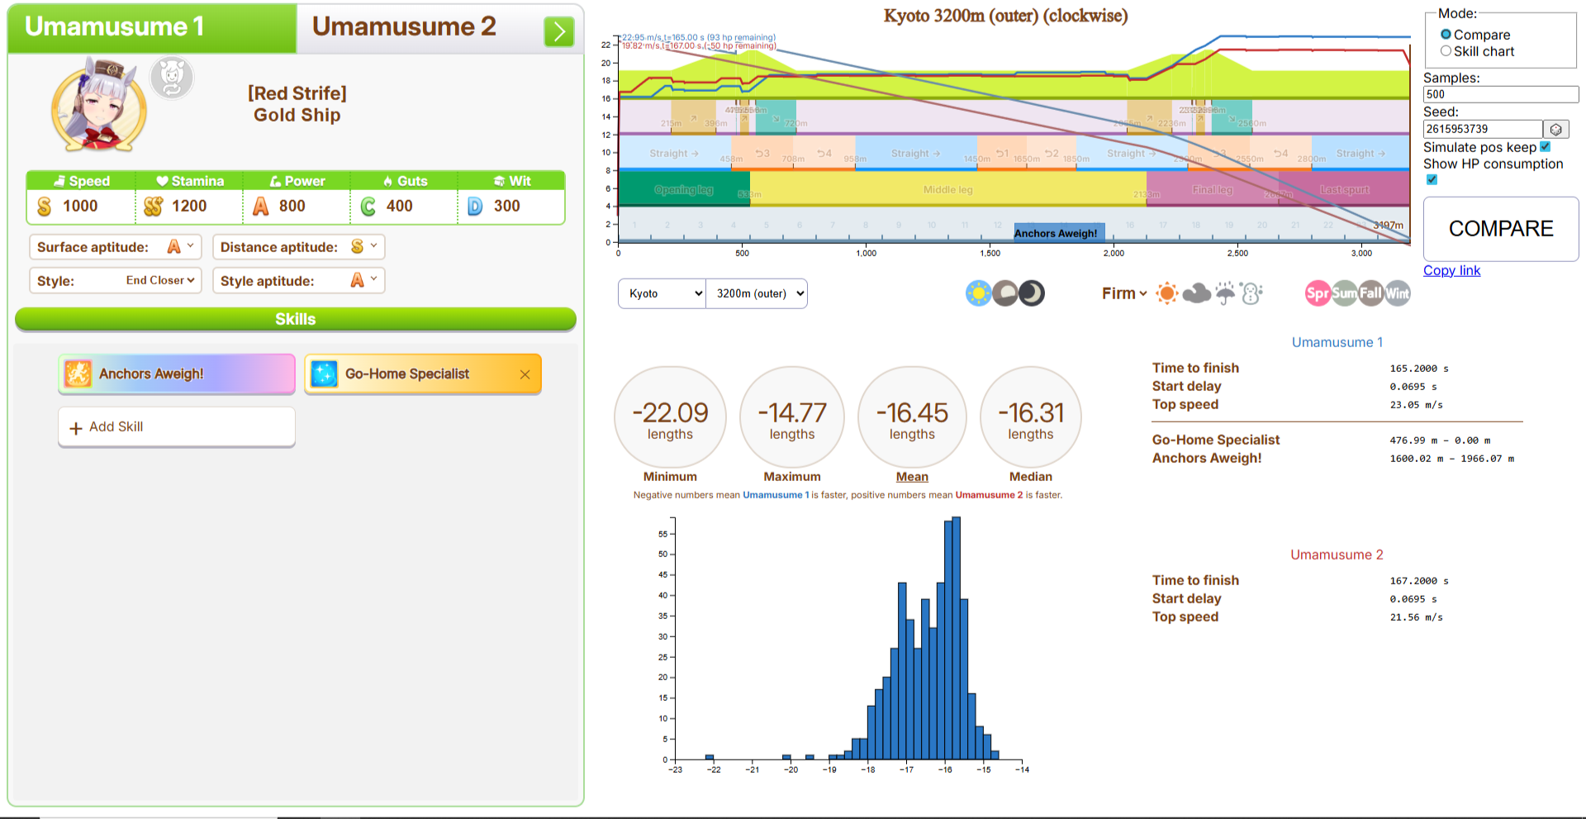1586x819 pixels.
Task: Choose rainy umbrella weather icon
Action: [x=1225, y=293]
